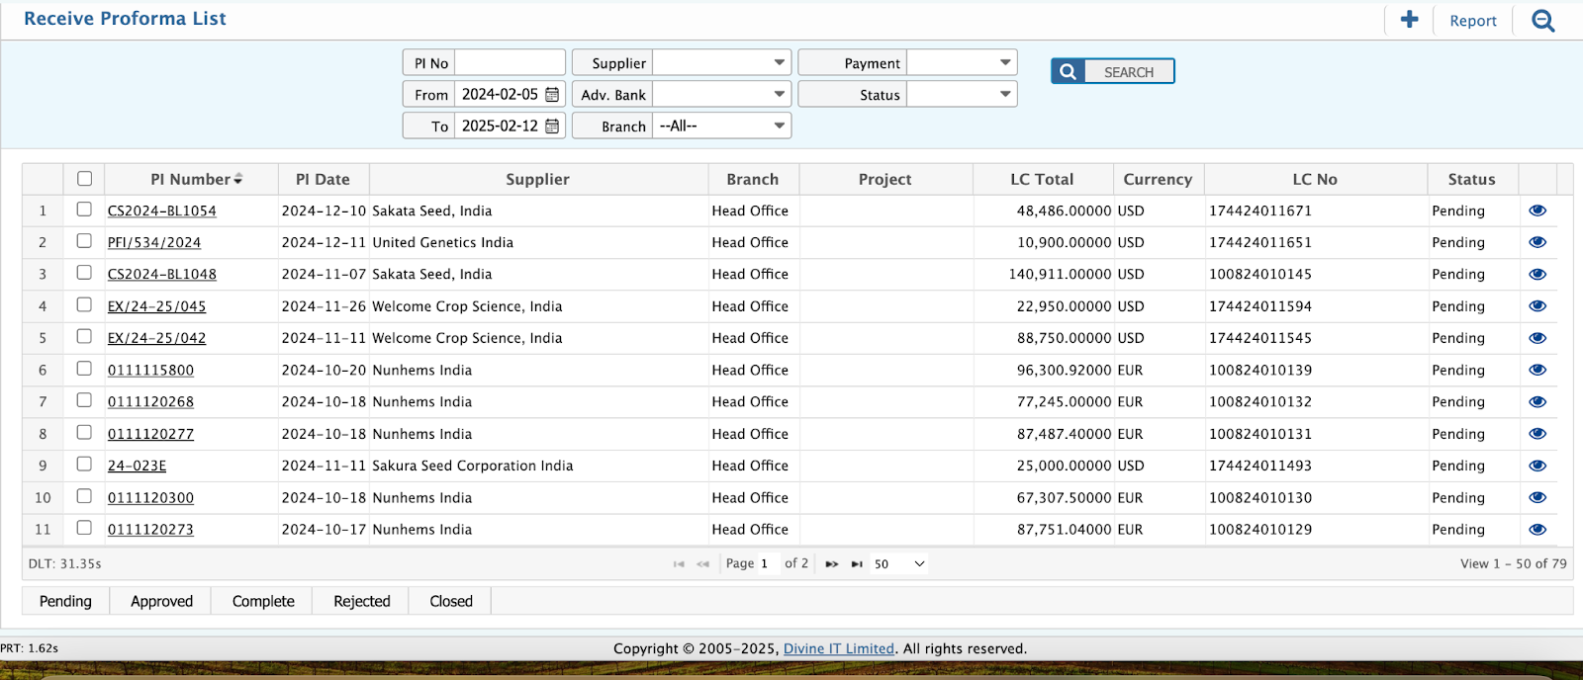
Task: Open the magnifier search icon at top right
Action: click(1543, 21)
